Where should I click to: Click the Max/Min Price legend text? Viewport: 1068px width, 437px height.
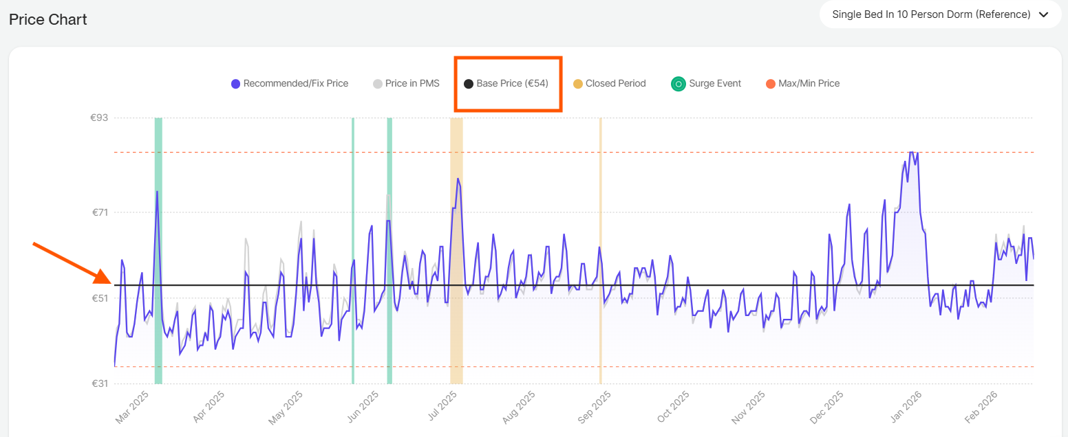tap(809, 84)
